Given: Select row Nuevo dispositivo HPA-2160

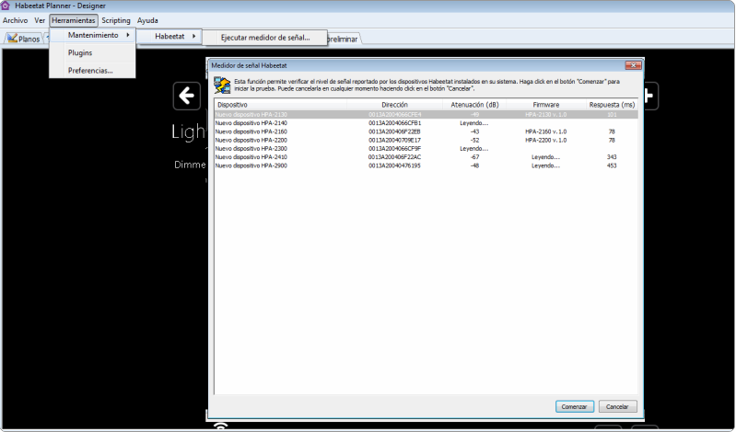Looking at the screenshot, I should pyautogui.click(x=426, y=131).
